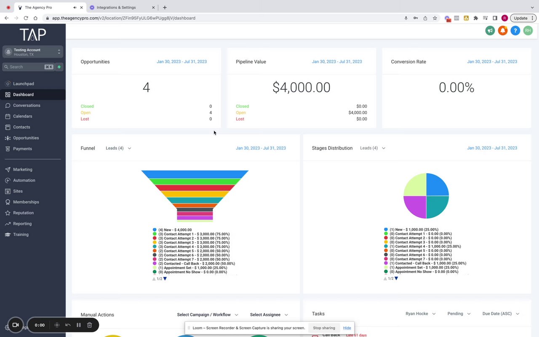The image size is (539, 337).
Task: Click the Loom camera bubble icon
Action: coord(16,325)
